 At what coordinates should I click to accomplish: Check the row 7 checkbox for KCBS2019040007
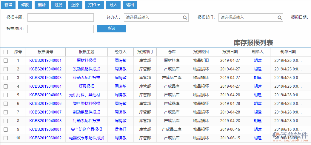(6, 112)
